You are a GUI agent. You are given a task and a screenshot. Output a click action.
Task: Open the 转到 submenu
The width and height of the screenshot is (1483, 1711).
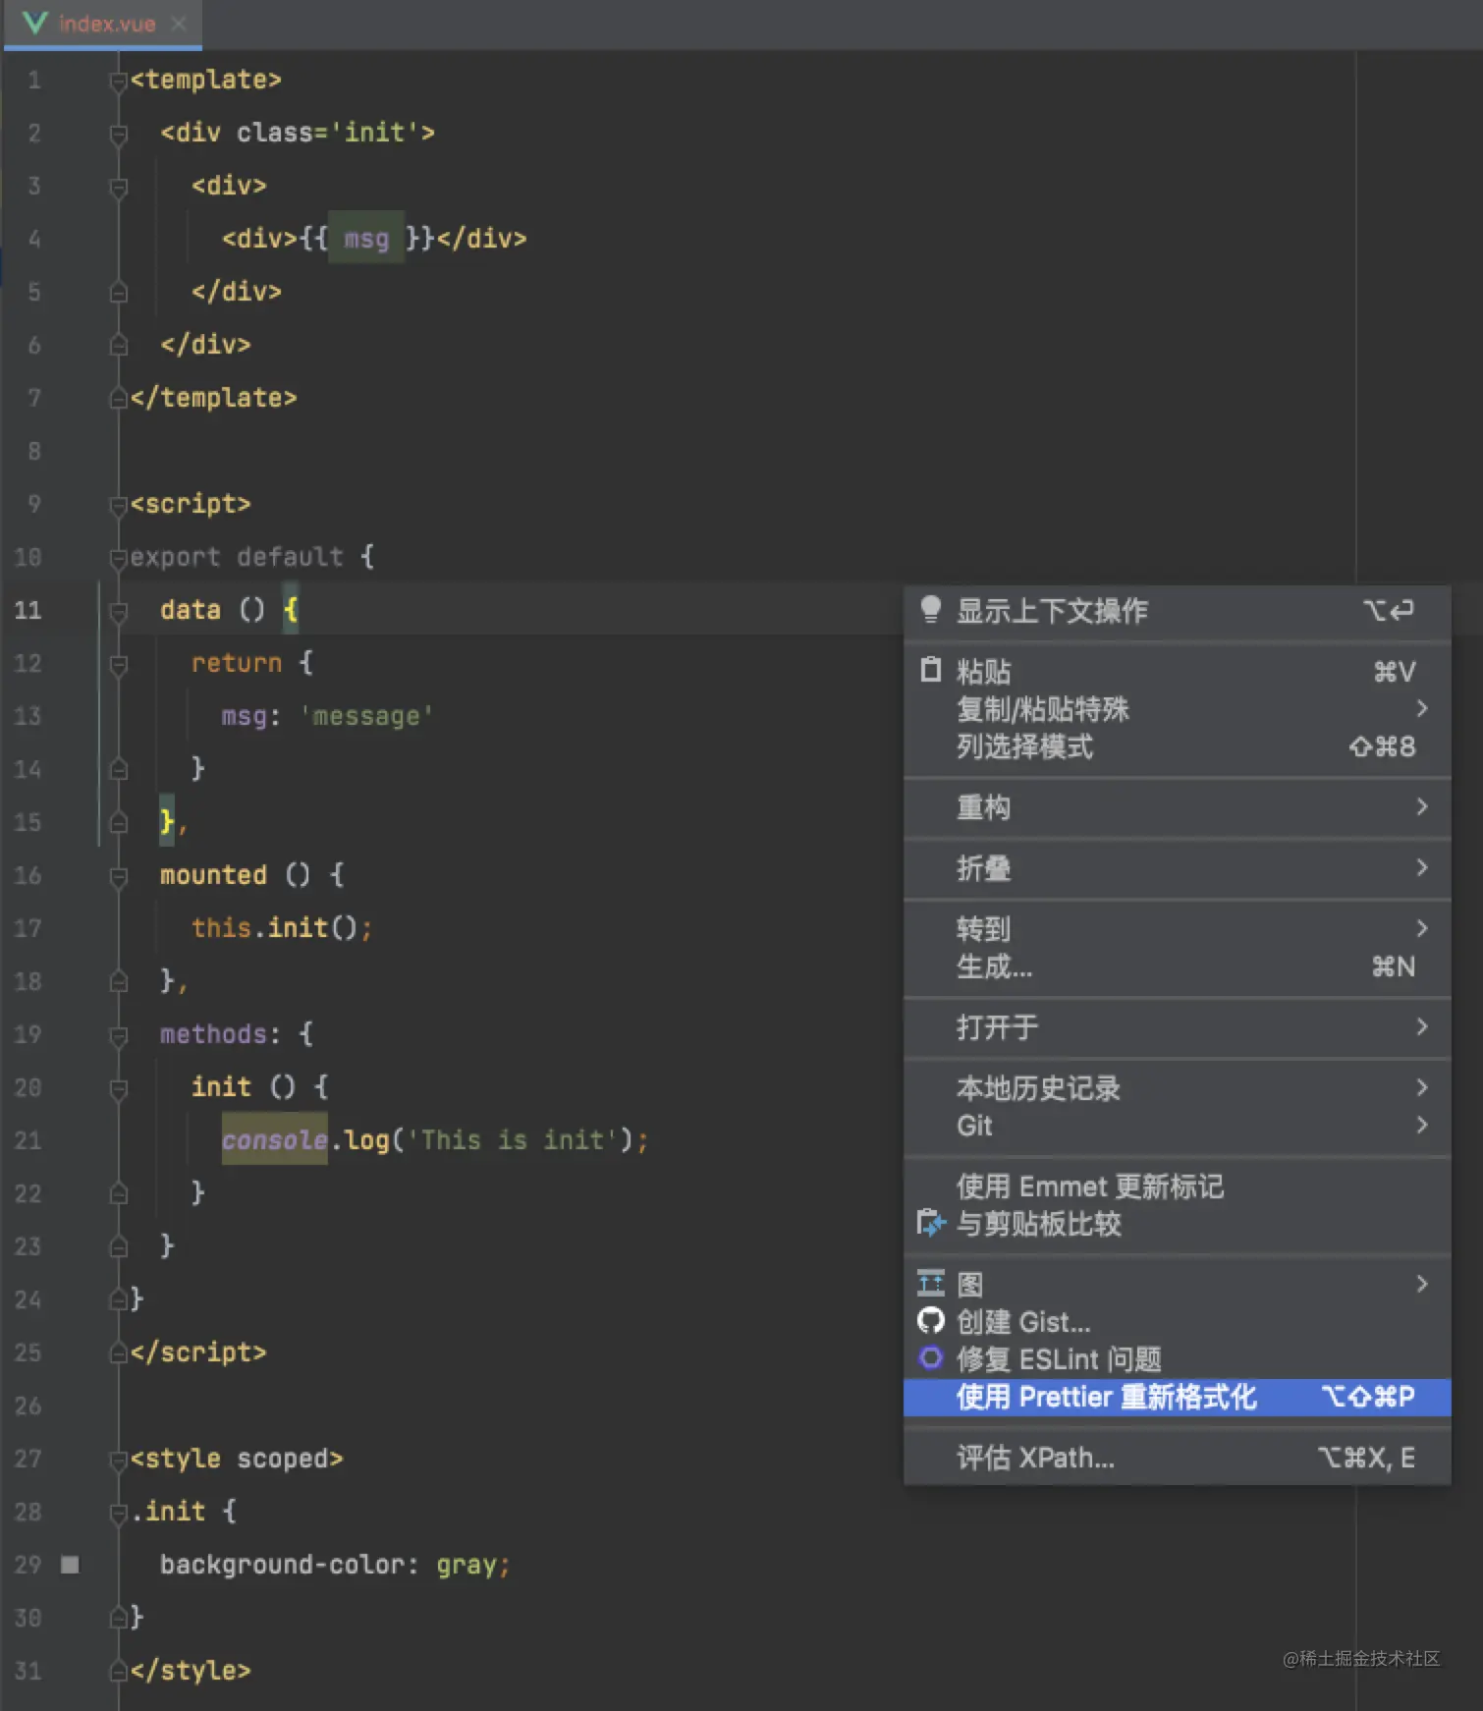(x=1177, y=928)
